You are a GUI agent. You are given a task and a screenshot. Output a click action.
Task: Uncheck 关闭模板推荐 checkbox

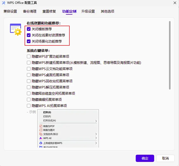pos(29,29)
